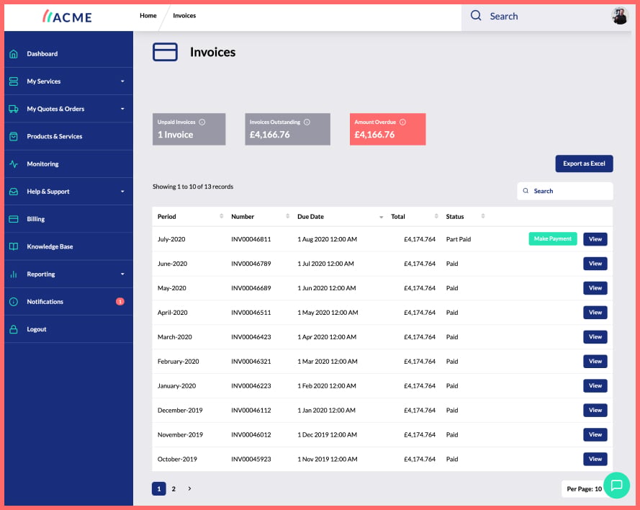Sort the table by Due Date

[x=310, y=217]
